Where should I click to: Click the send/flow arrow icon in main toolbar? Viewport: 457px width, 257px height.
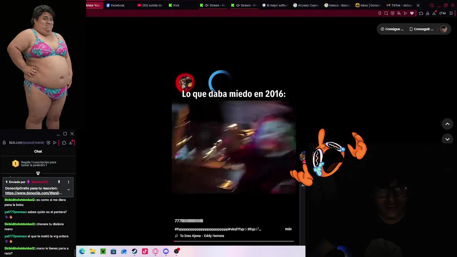405,13
